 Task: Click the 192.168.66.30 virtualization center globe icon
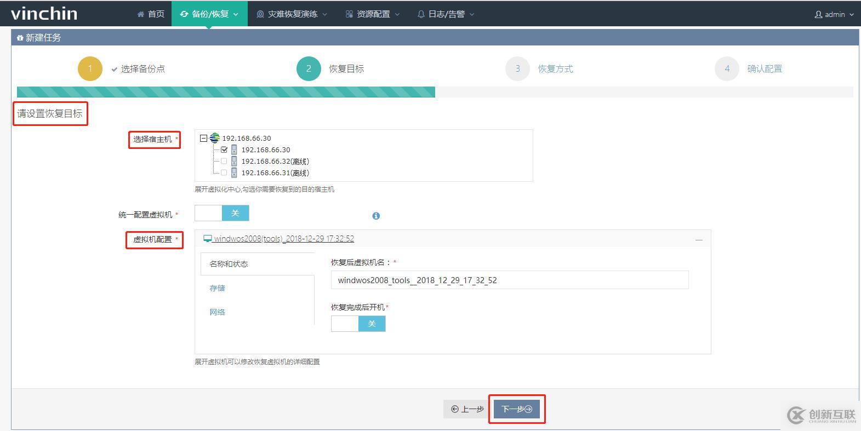point(215,138)
